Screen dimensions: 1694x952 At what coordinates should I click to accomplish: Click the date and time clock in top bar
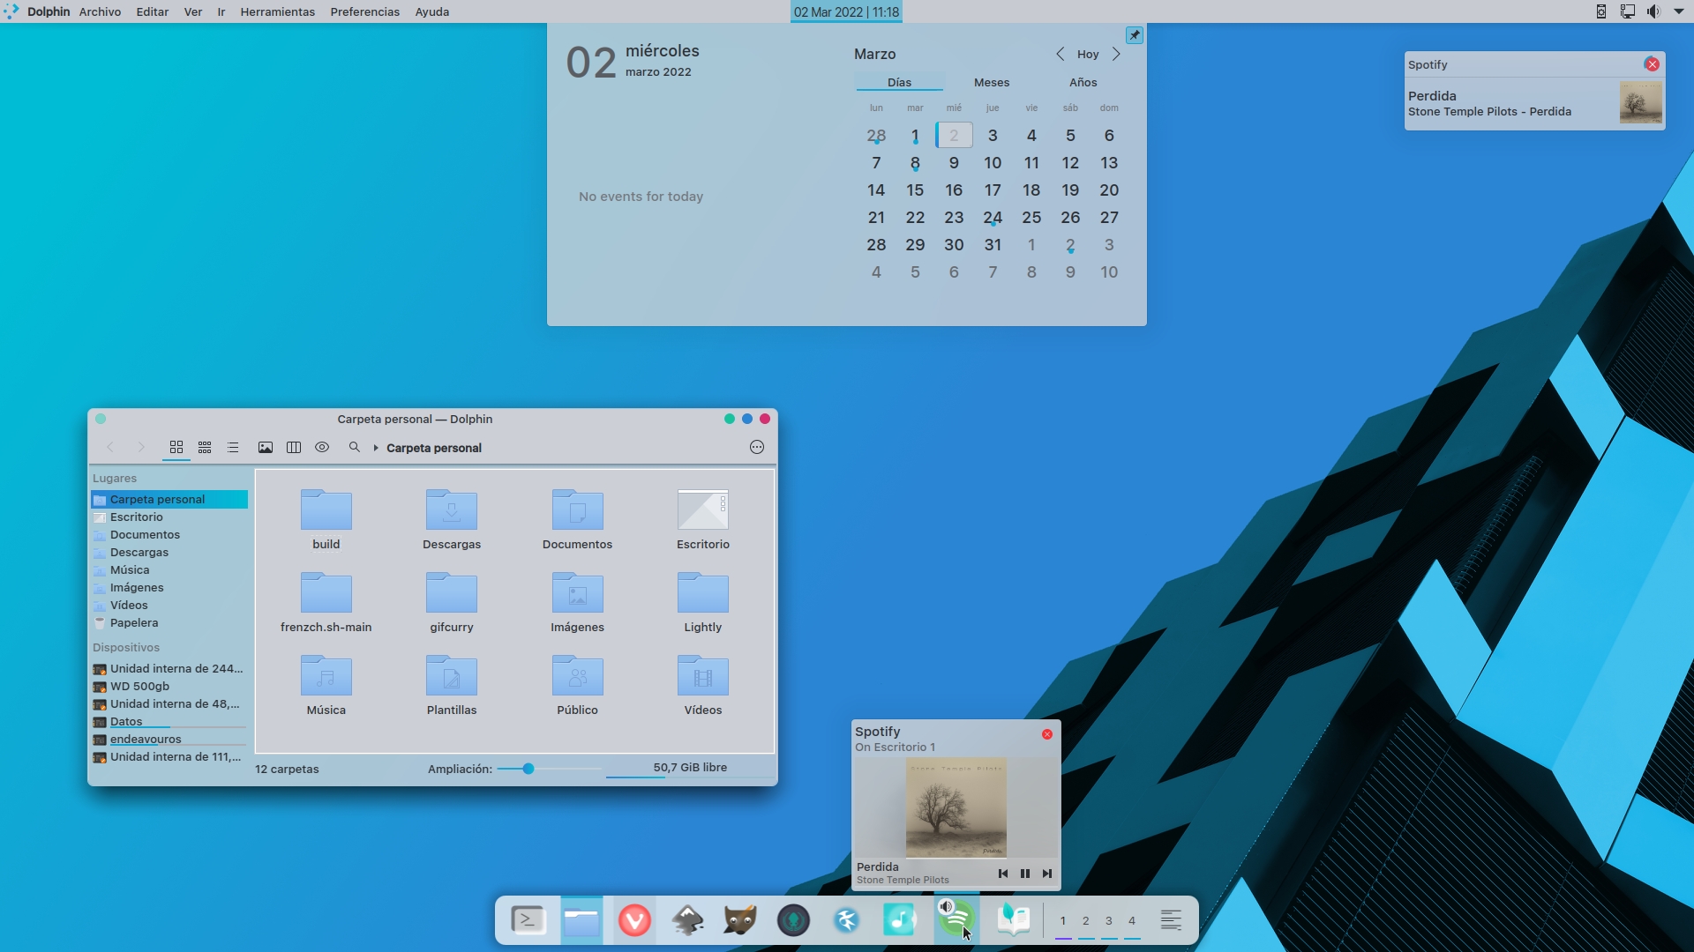[x=846, y=12]
